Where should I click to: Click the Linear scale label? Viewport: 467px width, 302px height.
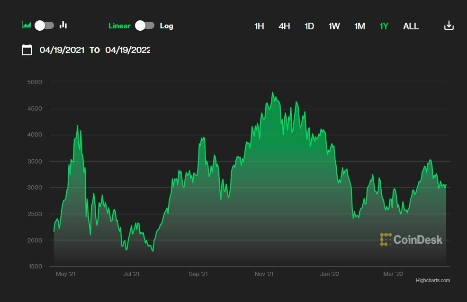coord(119,26)
